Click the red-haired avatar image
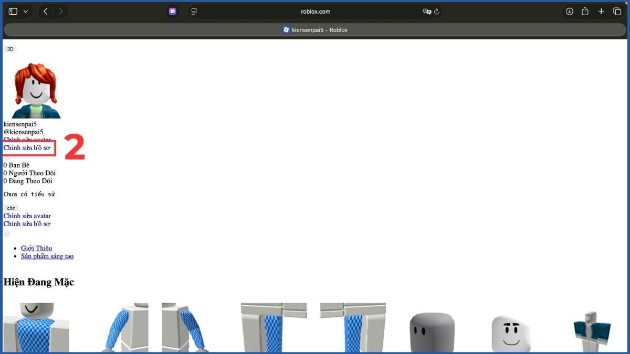This screenshot has height=354, width=630. [35, 90]
